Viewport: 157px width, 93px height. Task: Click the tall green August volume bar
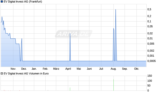113,85
